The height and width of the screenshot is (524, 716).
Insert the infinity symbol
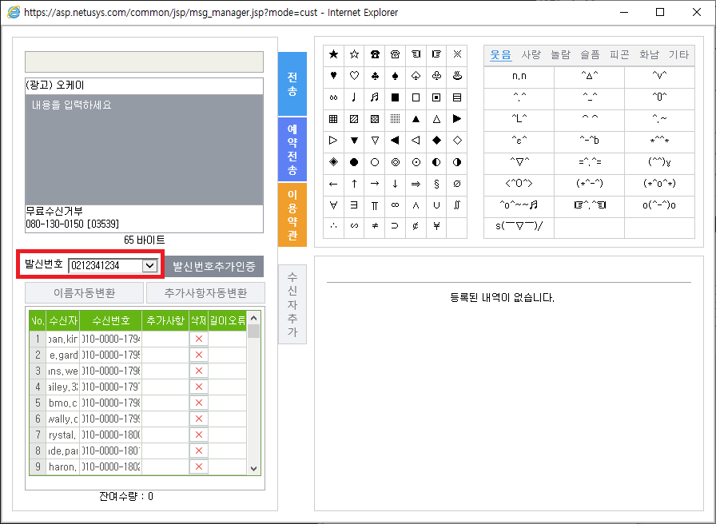tap(395, 205)
